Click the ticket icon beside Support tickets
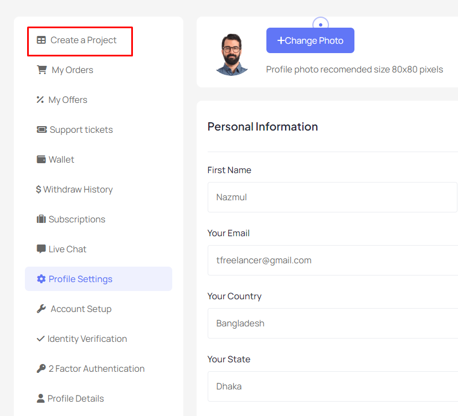The image size is (458, 416). click(42, 129)
